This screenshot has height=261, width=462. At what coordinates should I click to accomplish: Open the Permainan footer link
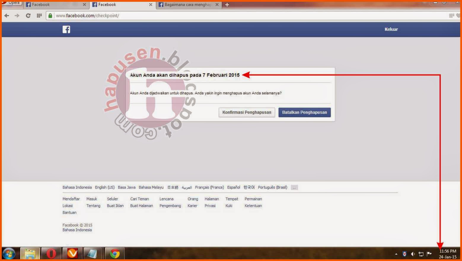253,199
